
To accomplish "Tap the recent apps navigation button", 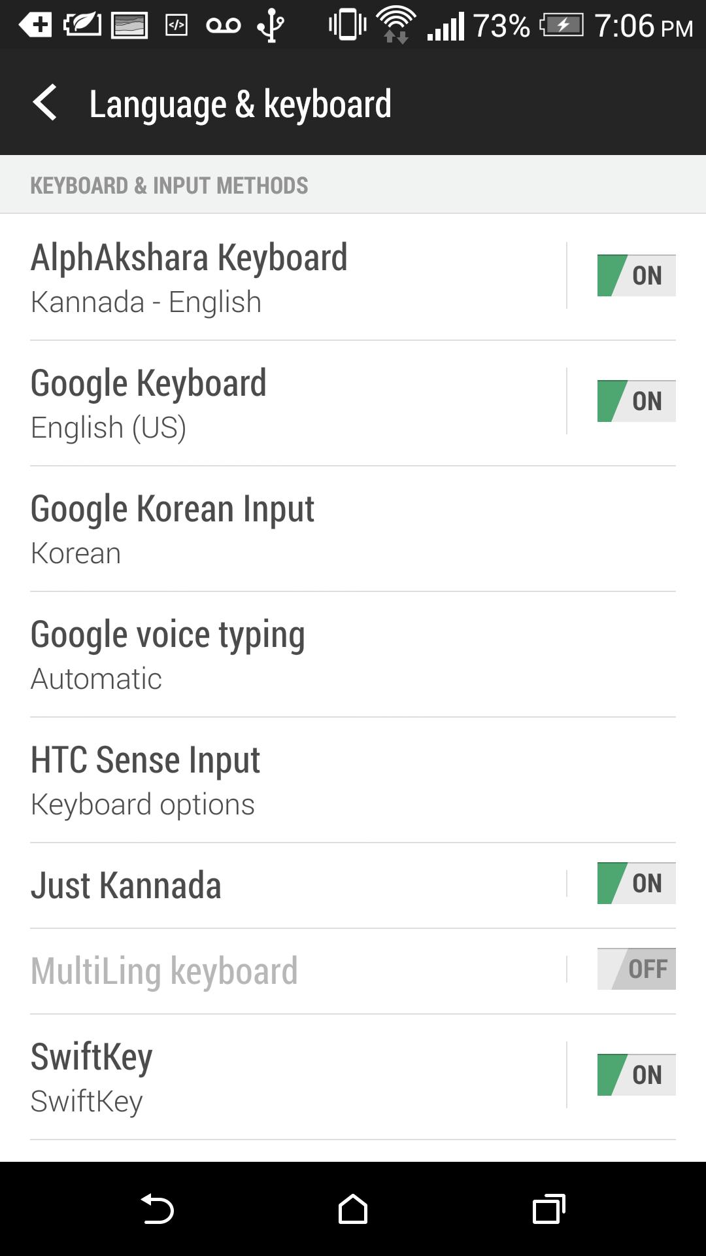I will tap(548, 1208).
